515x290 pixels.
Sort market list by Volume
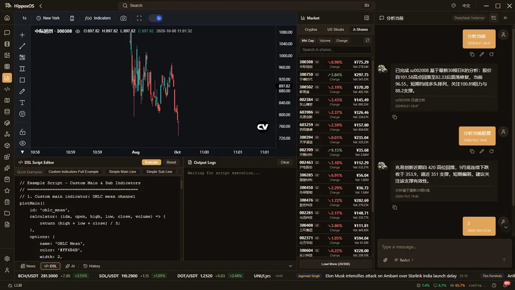coord(325,40)
